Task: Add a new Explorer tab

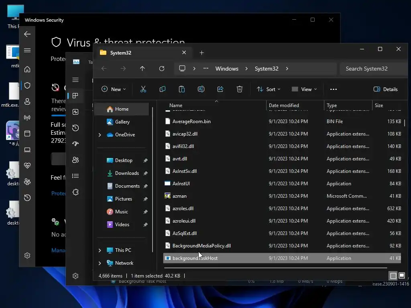Action: [201, 53]
